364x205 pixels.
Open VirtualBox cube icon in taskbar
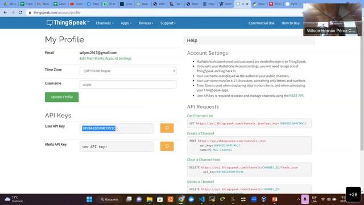tap(264, 199)
